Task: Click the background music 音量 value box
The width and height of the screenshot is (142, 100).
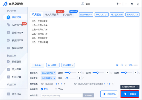Action: tap(79, 78)
